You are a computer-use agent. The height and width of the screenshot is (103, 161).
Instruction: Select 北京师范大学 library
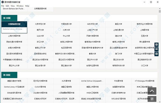tap(40, 24)
